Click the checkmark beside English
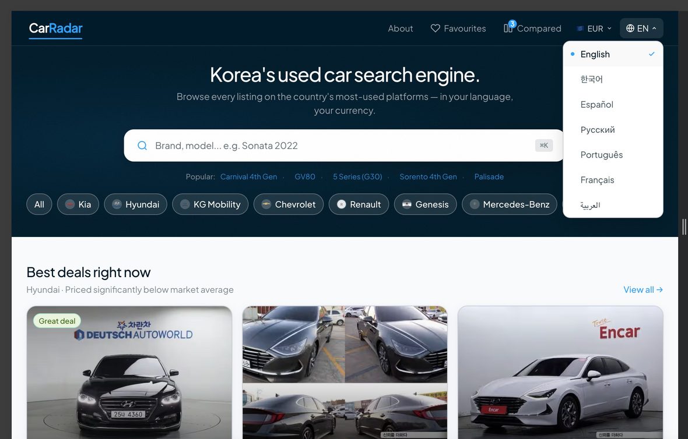Screen dimensions: 688x439 [x=652, y=54]
